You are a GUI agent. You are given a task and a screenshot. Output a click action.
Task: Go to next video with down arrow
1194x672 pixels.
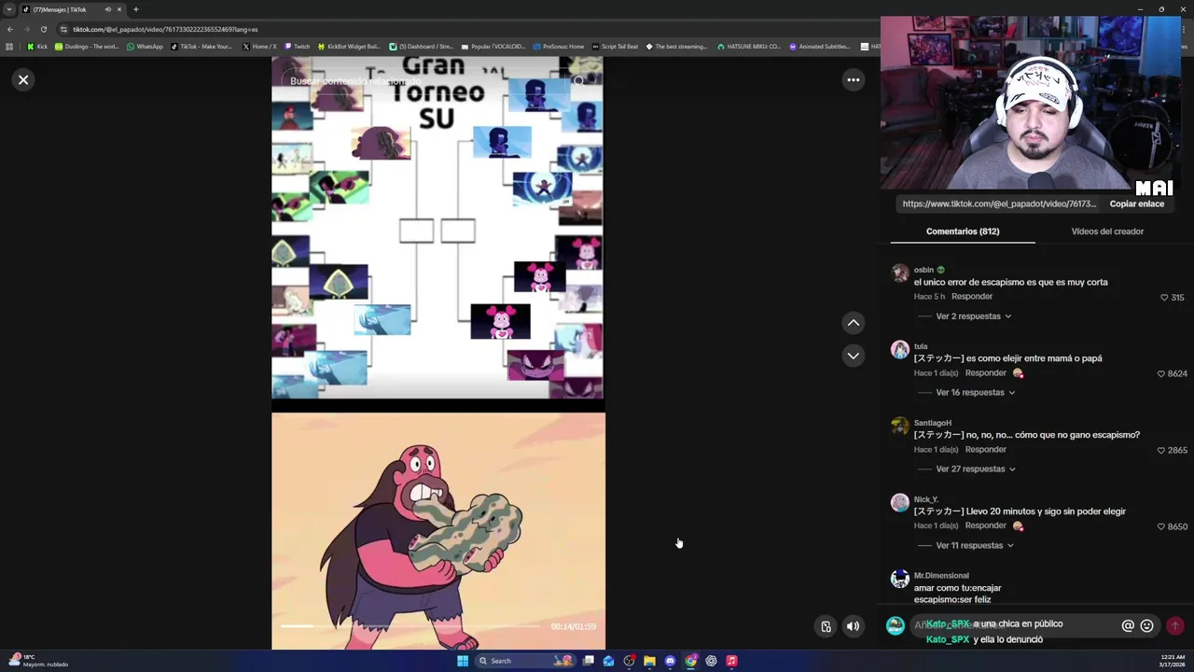click(x=853, y=356)
